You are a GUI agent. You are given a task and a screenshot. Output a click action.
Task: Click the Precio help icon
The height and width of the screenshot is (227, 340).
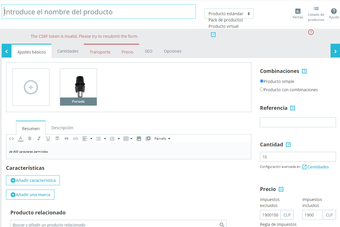click(281, 189)
